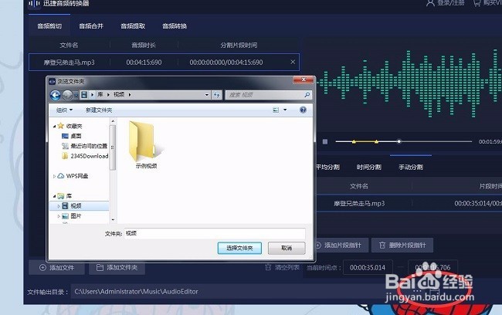Viewport: 502px width, 315px height.
Task: Collapse the 库 tree node
Action: pos(54,196)
